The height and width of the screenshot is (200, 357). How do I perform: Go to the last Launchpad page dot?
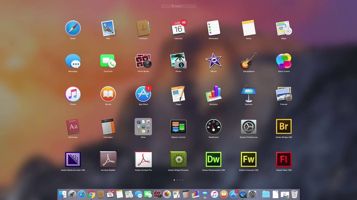click(183, 180)
